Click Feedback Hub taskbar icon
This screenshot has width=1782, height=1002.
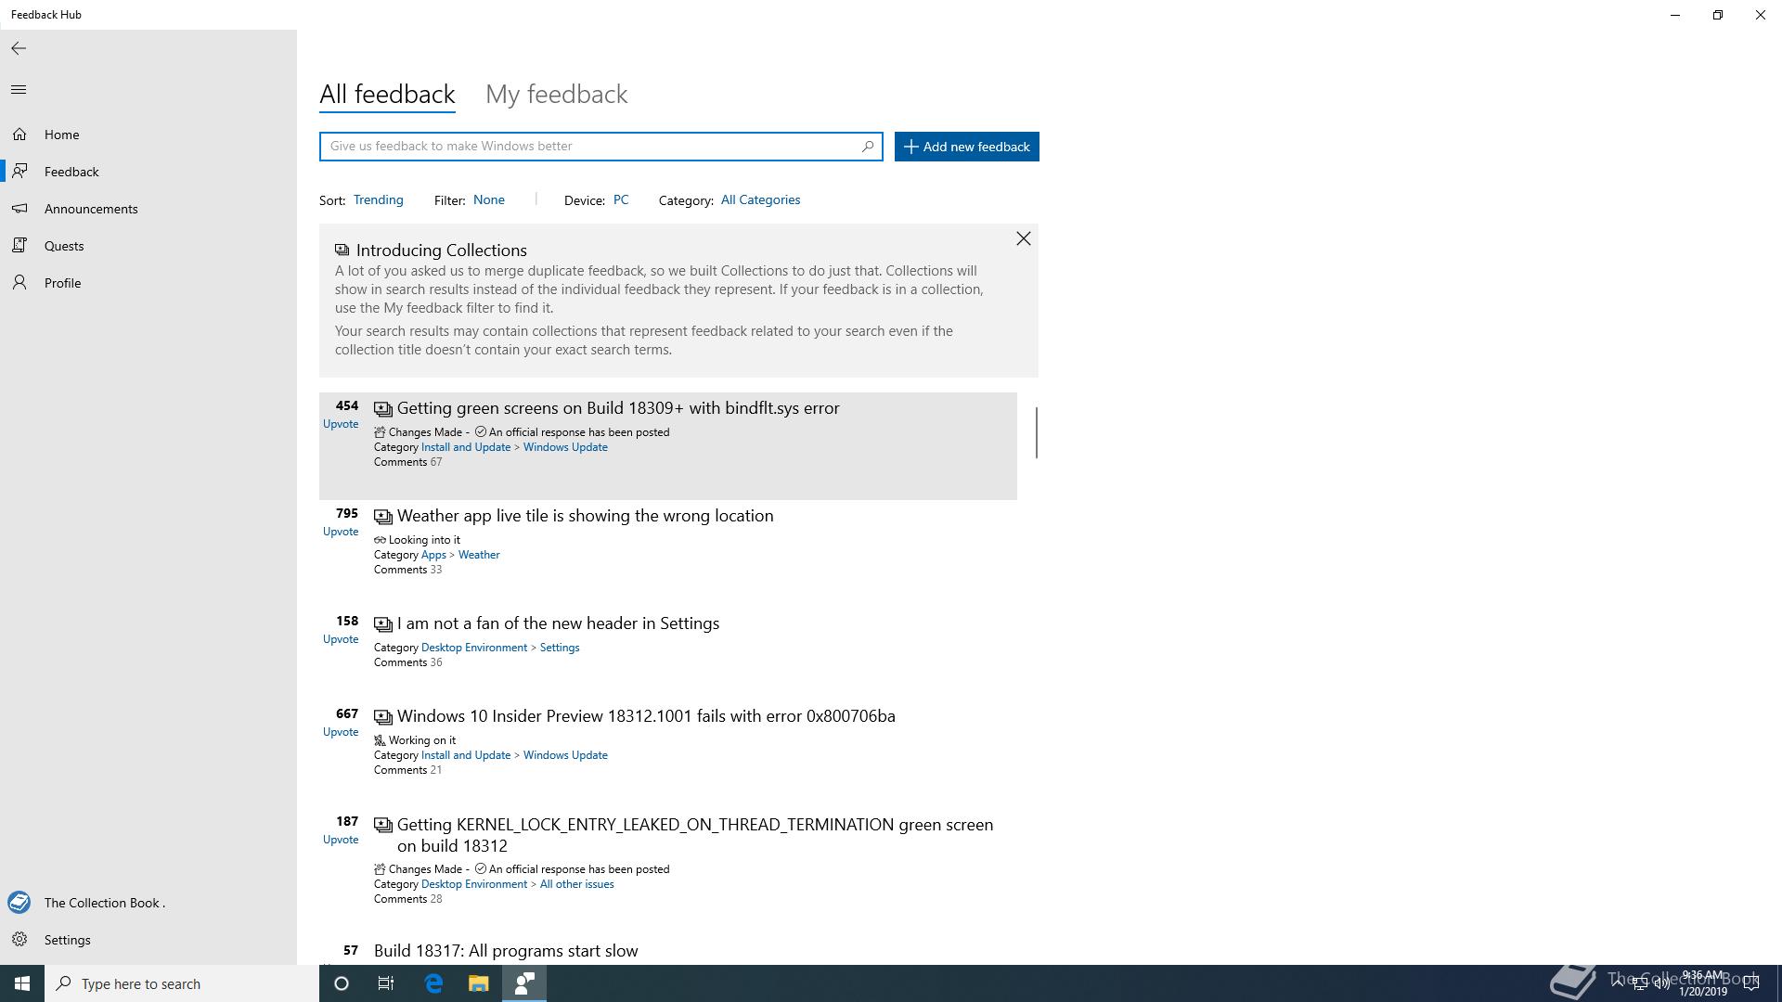click(524, 983)
